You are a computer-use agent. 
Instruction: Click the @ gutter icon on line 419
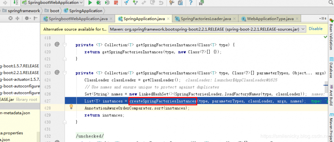click(x=57, y=44)
